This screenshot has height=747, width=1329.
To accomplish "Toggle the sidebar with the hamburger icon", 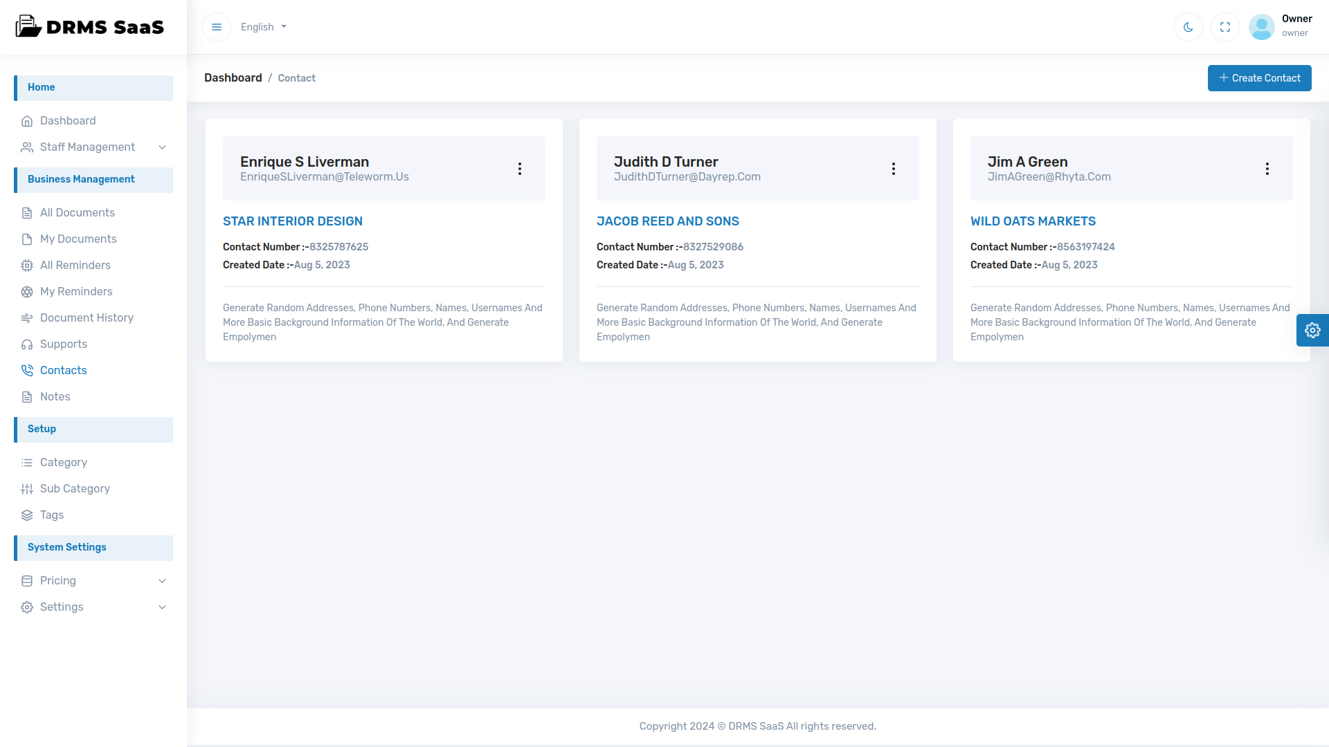I will 217,27.
